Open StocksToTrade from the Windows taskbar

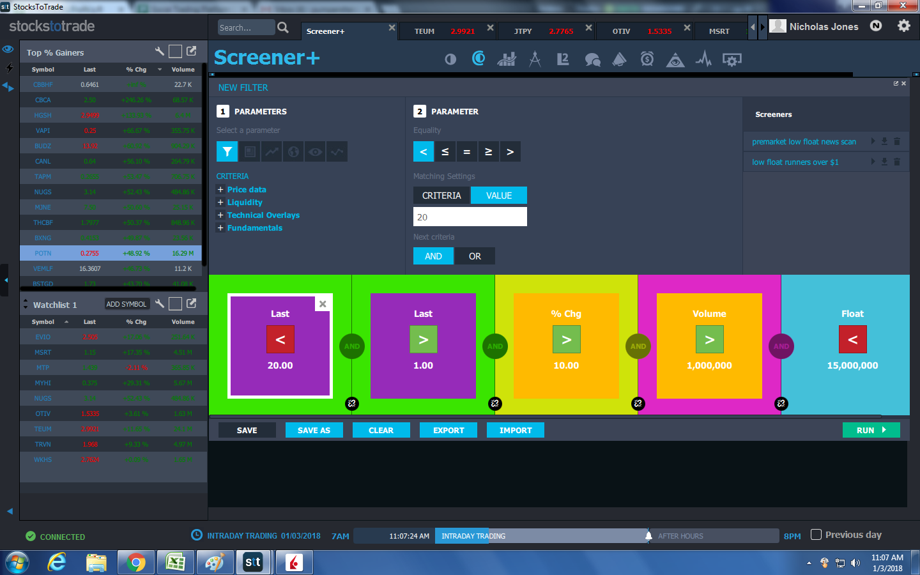tap(253, 562)
